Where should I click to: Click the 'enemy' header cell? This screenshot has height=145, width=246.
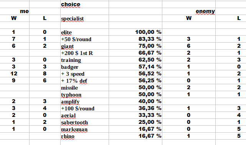pos(189,11)
